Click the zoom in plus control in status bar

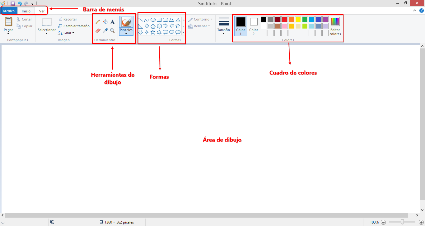coord(421,222)
